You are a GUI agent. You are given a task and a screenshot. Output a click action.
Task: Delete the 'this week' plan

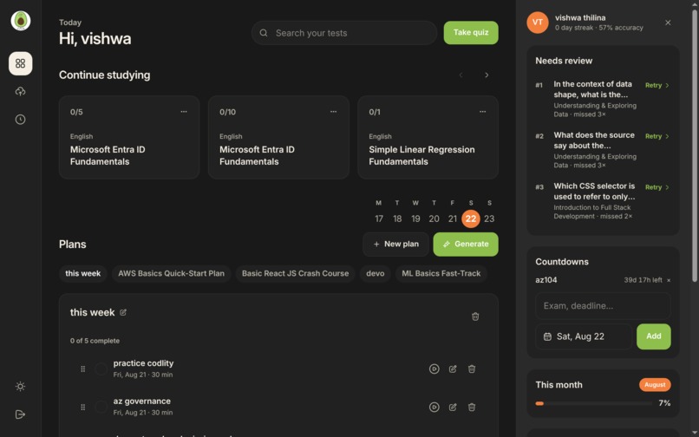[x=475, y=316]
